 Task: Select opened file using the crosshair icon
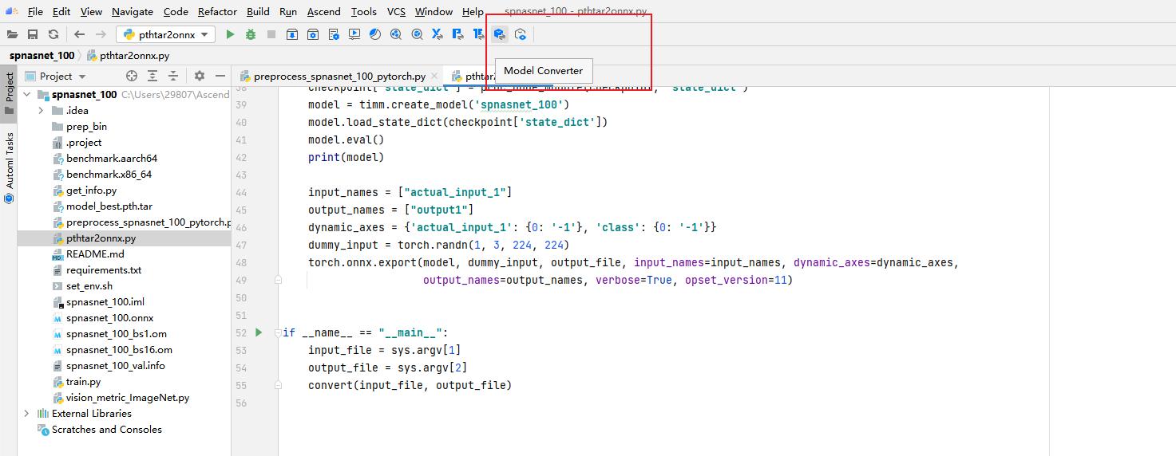click(132, 76)
